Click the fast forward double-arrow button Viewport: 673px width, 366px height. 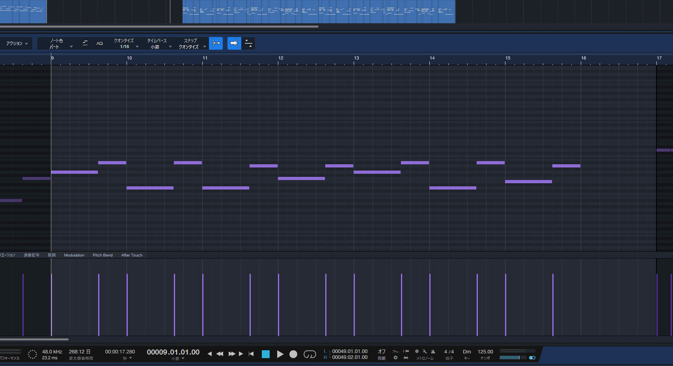[232, 354]
